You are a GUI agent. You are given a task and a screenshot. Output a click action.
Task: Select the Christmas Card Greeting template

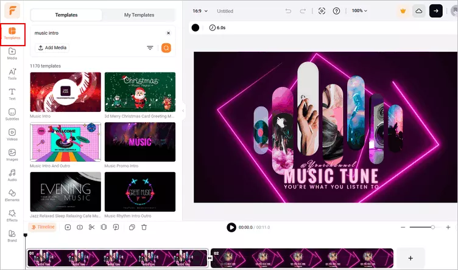[x=140, y=92]
